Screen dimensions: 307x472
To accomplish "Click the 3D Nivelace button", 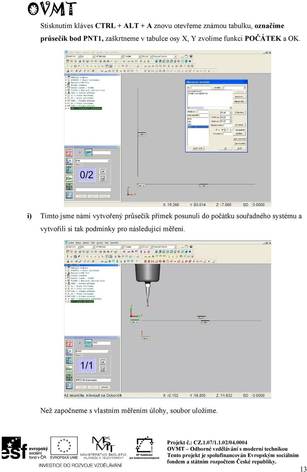I will tap(239, 112).
